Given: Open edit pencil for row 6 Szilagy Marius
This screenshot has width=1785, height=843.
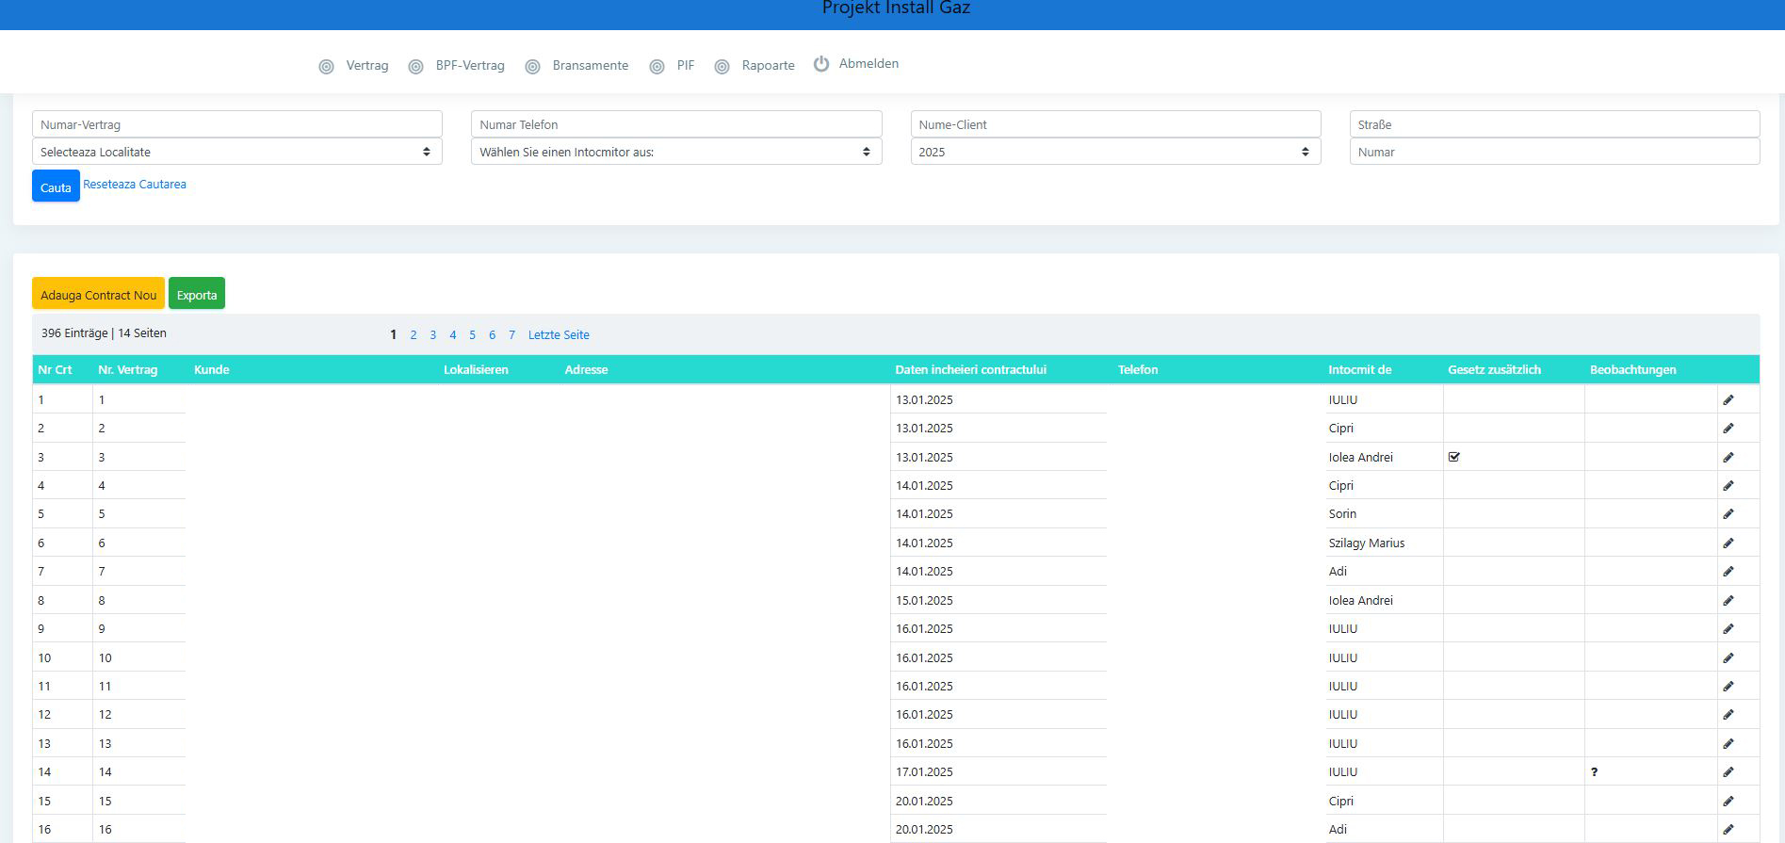Looking at the screenshot, I should [1728, 543].
